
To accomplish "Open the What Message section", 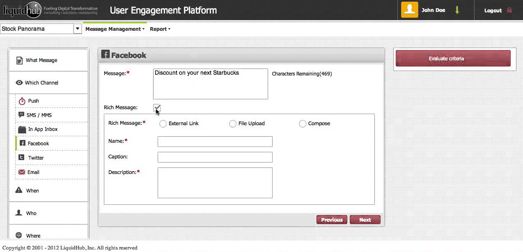I will (x=41, y=60).
